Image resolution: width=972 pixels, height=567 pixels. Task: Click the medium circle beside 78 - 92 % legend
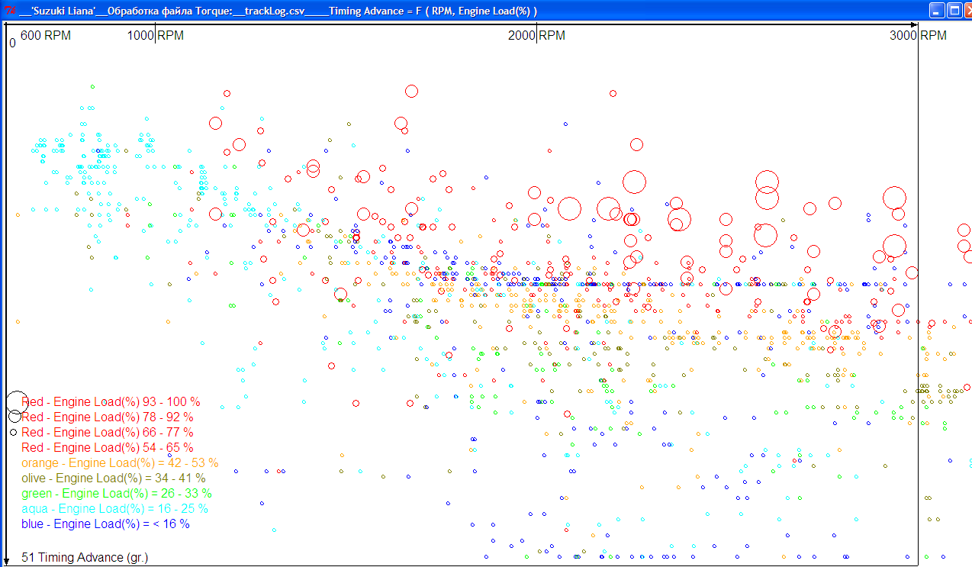click(x=14, y=416)
